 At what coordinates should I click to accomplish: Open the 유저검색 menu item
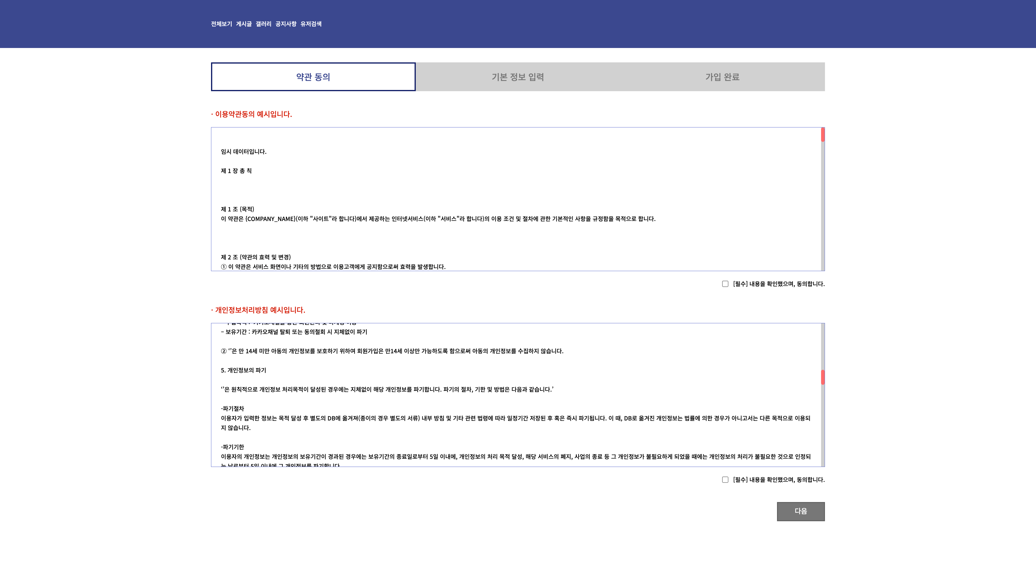coord(311,24)
